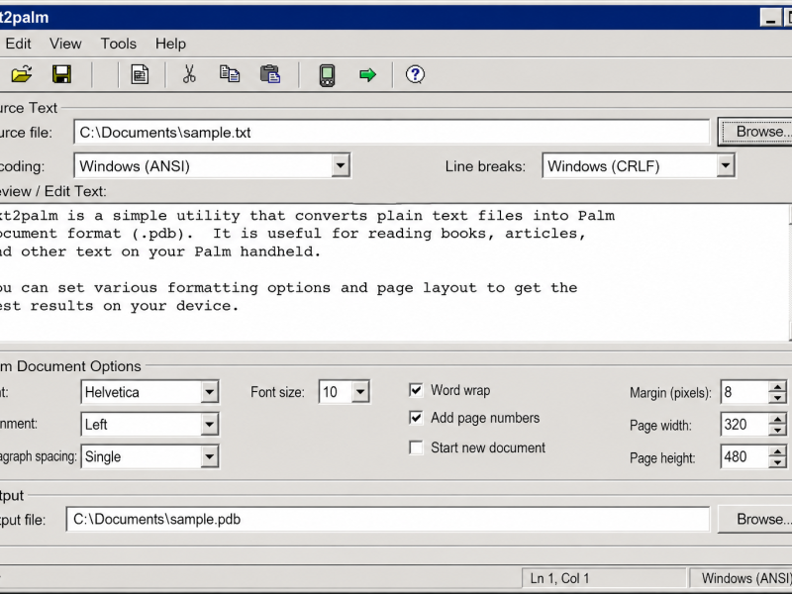The image size is (792, 594).
Task: Click the Windows (ANSI) status bar entry
Action: [x=741, y=578]
